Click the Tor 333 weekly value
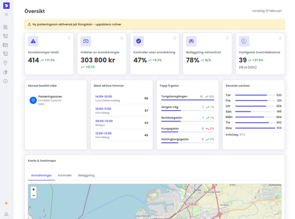The width and height of the screenshot is (295, 219). point(279,95)
